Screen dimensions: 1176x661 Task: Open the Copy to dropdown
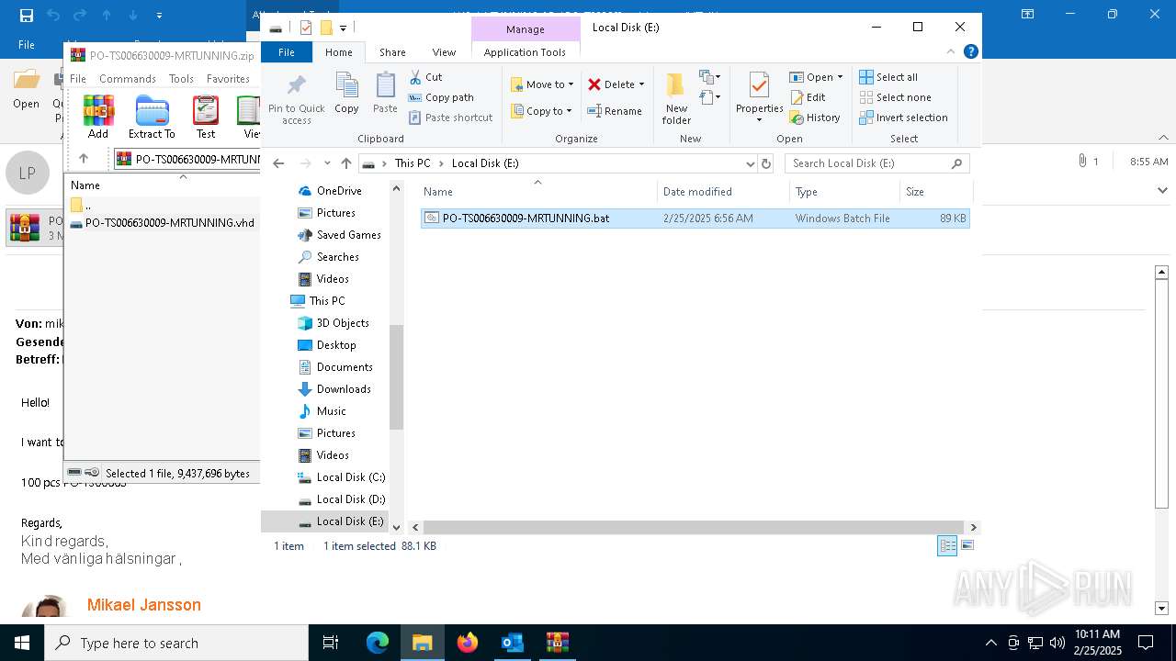tap(542, 111)
